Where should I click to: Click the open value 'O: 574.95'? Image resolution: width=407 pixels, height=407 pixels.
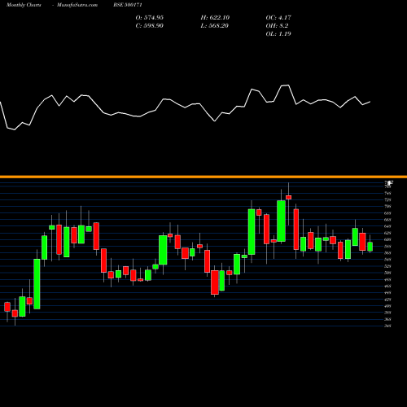[x=150, y=17]
